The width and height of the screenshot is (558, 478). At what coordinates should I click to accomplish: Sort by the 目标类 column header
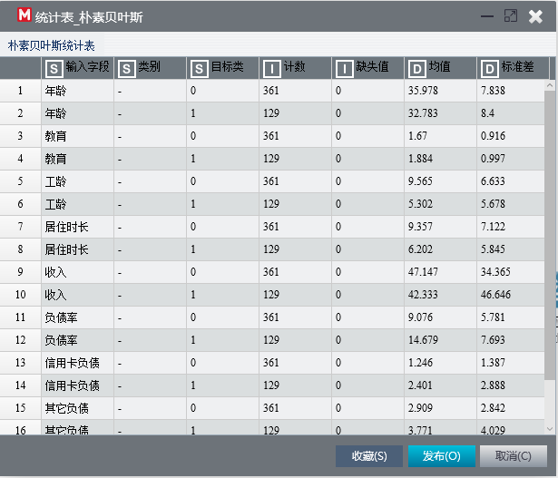223,68
